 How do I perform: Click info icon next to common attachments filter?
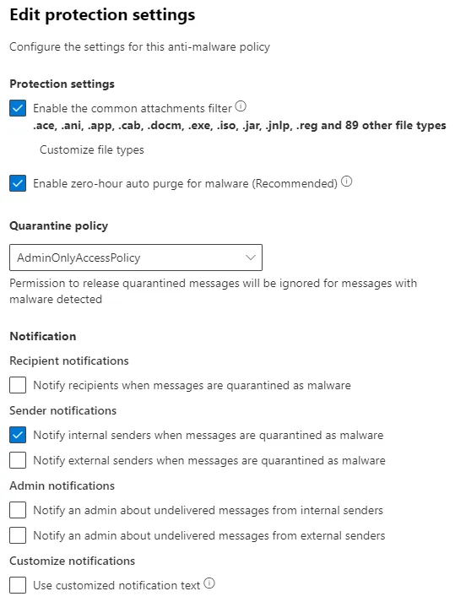coord(241,106)
